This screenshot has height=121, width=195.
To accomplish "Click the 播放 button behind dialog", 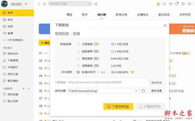I will click(45, 43).
